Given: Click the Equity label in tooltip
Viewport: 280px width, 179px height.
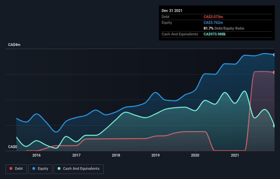Looking at the screenshot, I should pos(167,22).
